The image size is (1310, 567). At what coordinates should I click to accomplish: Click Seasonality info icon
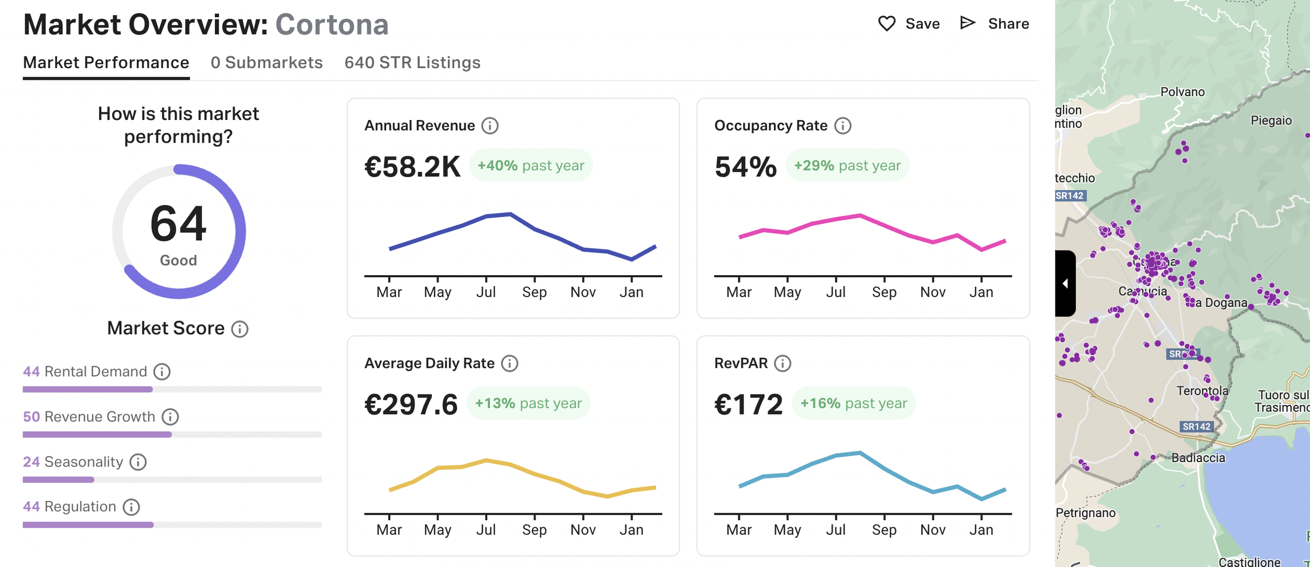point(138,462)
